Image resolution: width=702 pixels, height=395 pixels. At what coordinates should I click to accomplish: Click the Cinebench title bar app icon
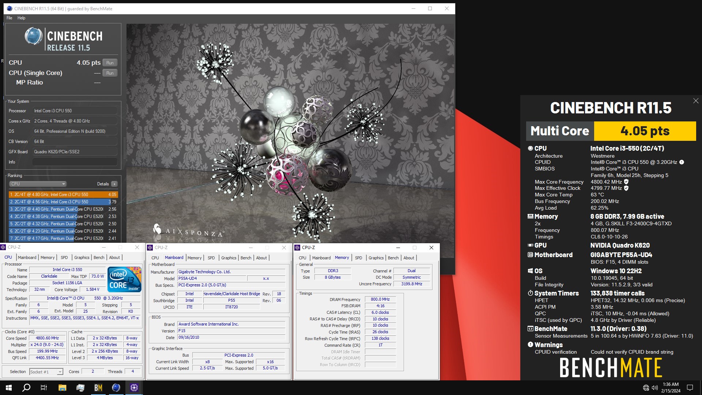(9, 8)
